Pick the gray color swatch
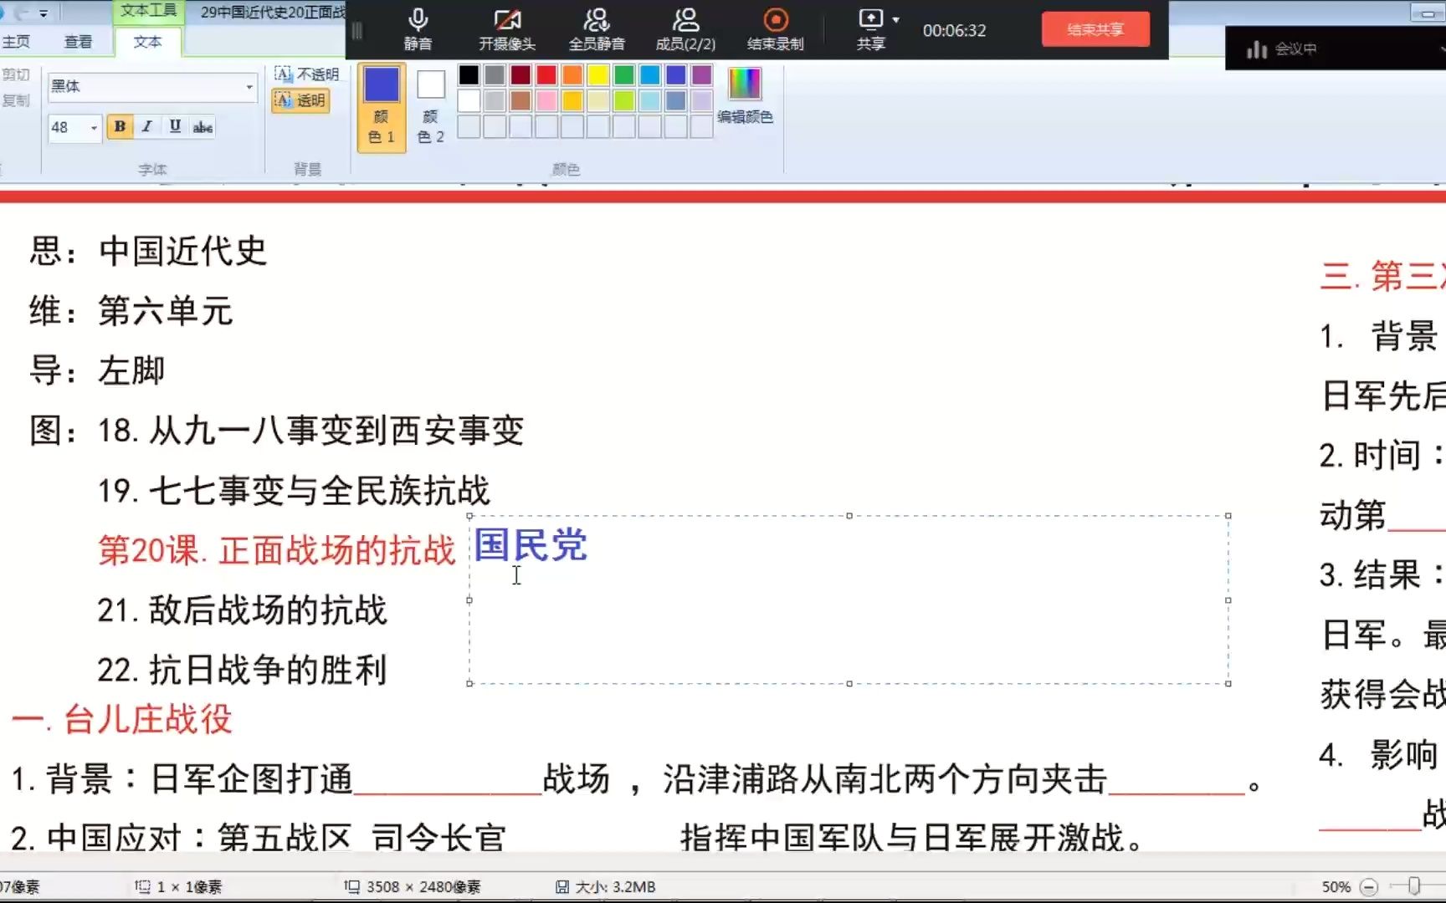This screenshot has width=1446, height=903. [x=495, y=75]
